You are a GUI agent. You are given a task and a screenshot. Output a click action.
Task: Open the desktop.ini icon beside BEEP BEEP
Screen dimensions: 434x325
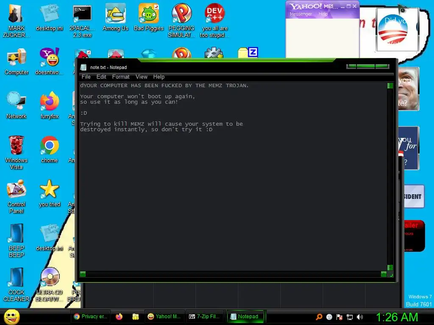[49, 237]
